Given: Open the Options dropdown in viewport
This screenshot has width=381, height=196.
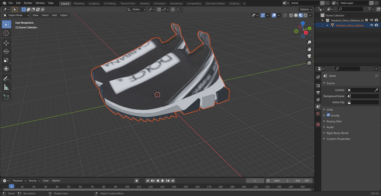Looking at the screenshot, I should click(306, 9).
